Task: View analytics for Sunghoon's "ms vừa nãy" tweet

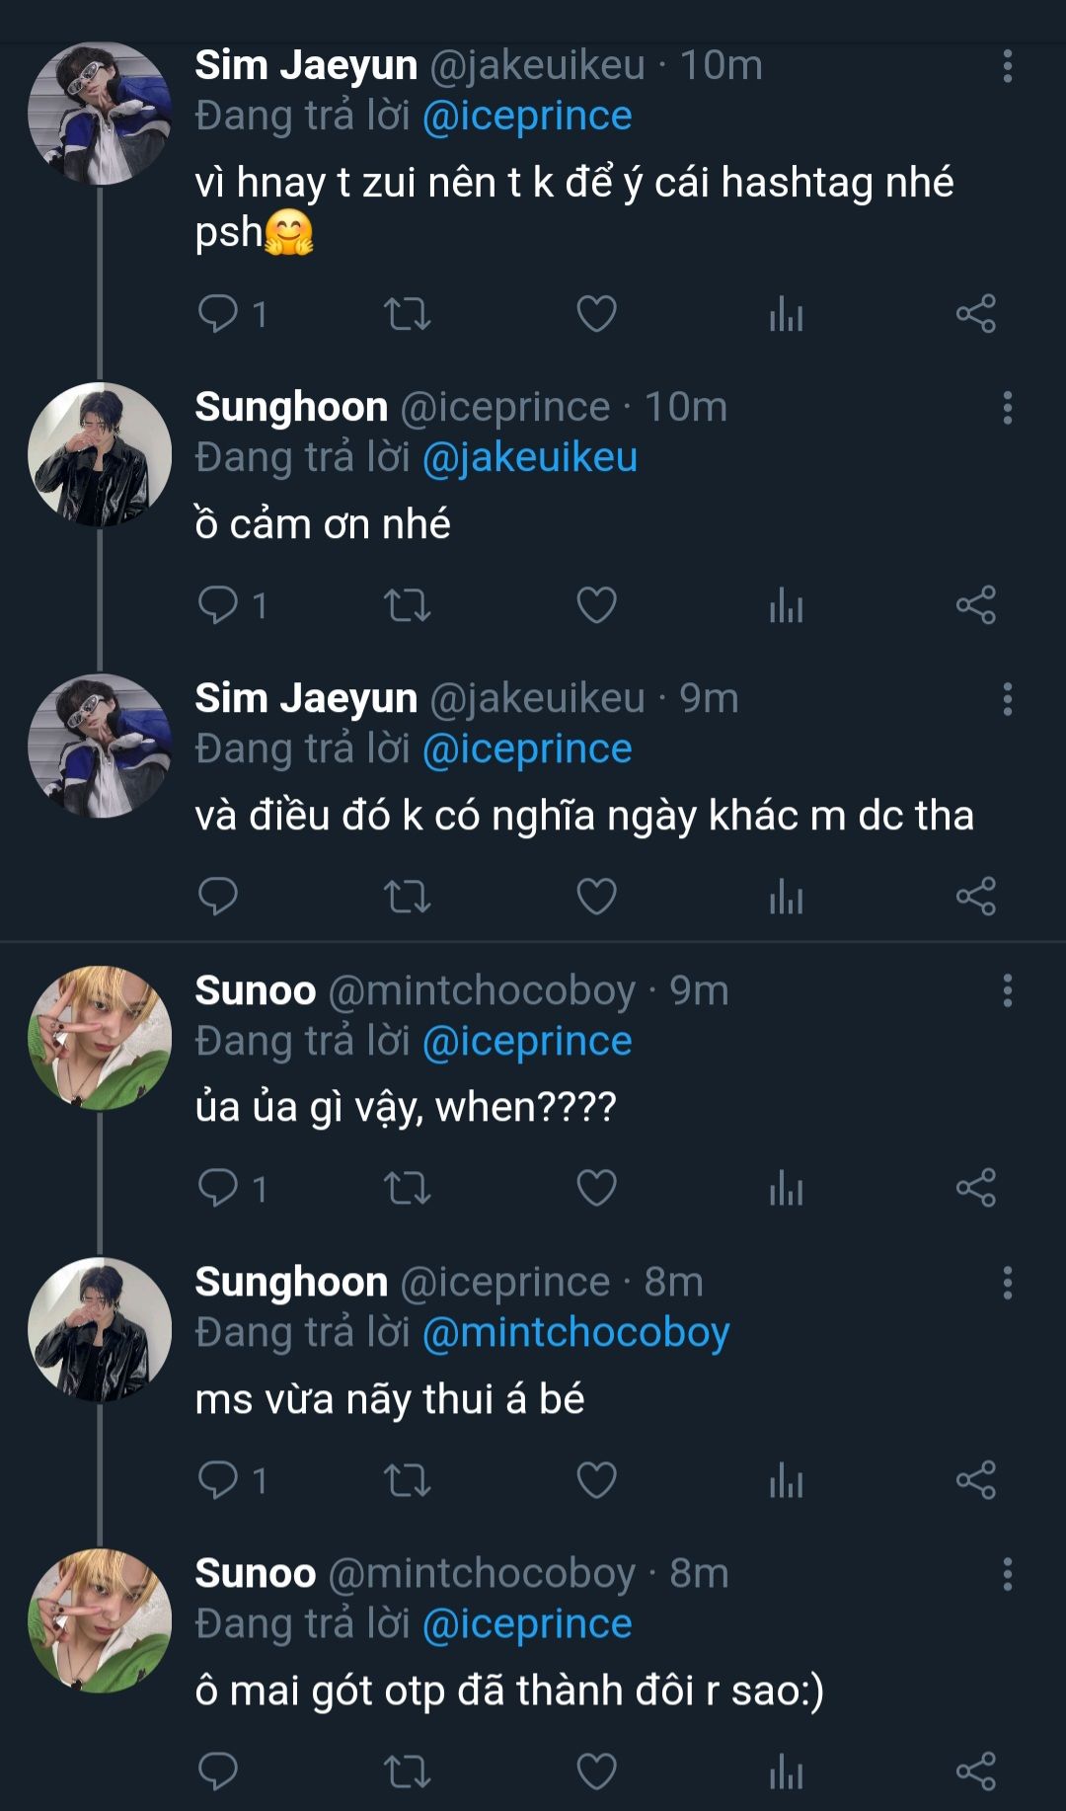Action: pos(786,1480)
